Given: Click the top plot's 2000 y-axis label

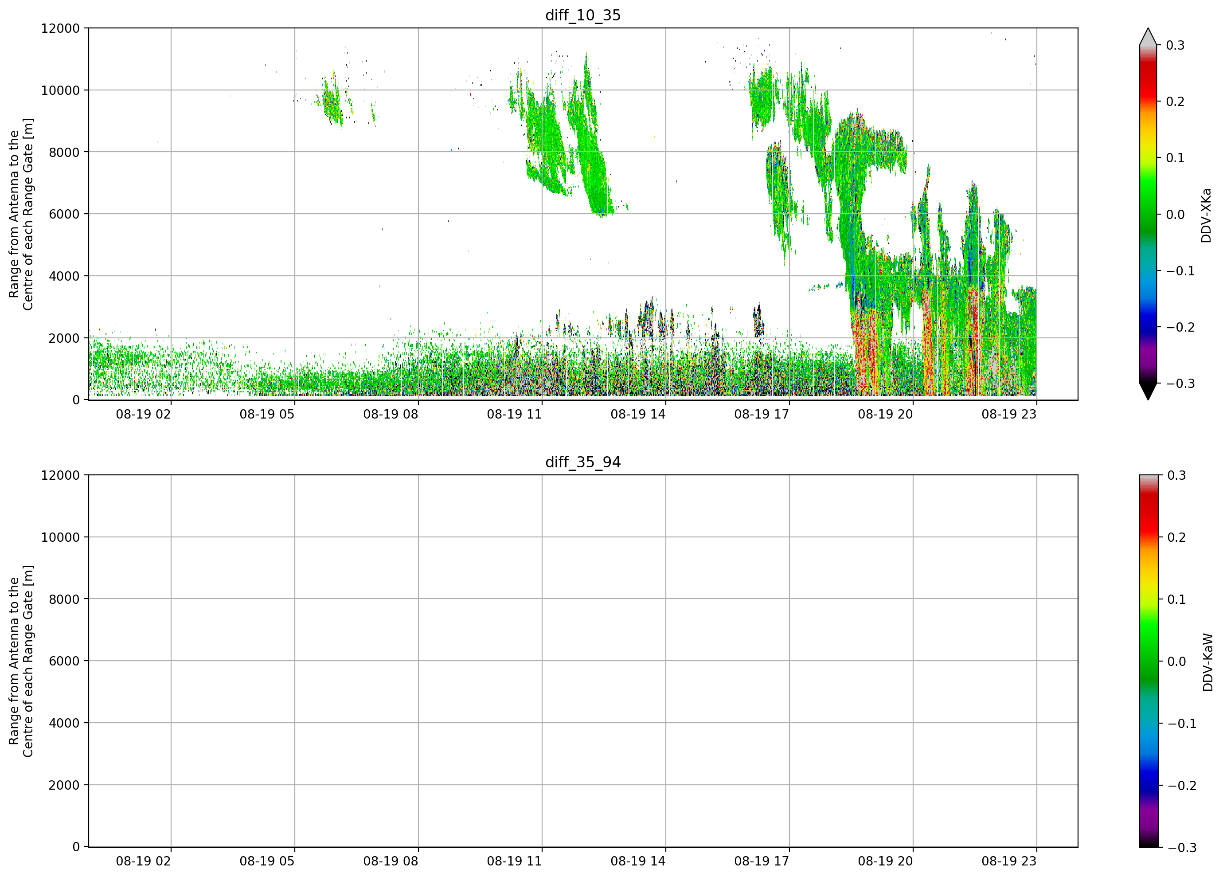Looking at the screenshot, I should 64,338.
